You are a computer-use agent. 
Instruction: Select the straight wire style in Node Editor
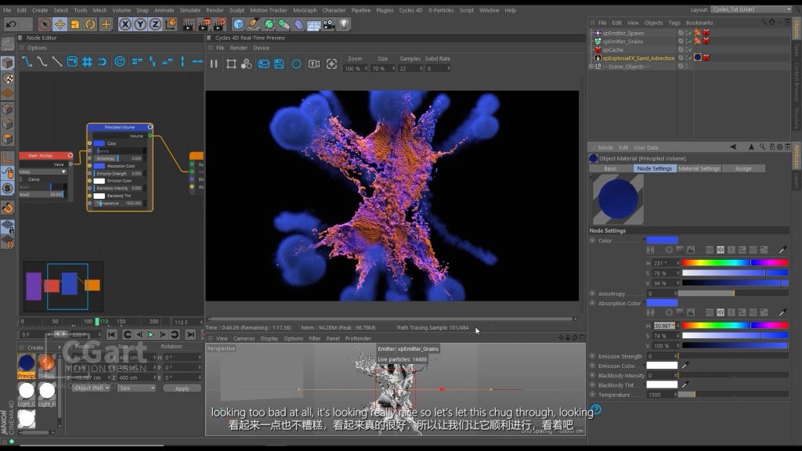click(57, 62)
